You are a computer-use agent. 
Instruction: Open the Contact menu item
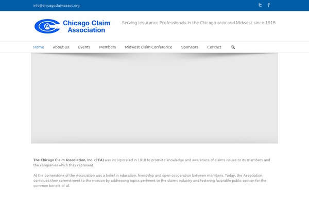tap(214, 47)
